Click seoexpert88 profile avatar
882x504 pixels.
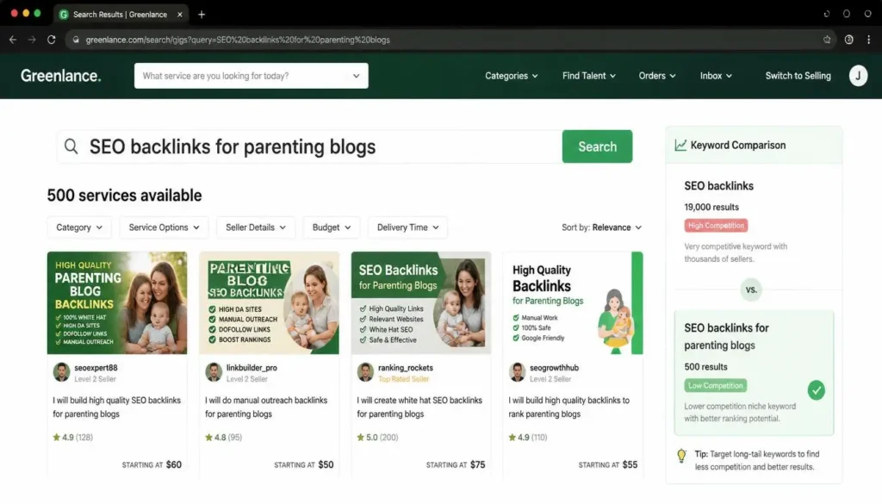coord(61,372)
